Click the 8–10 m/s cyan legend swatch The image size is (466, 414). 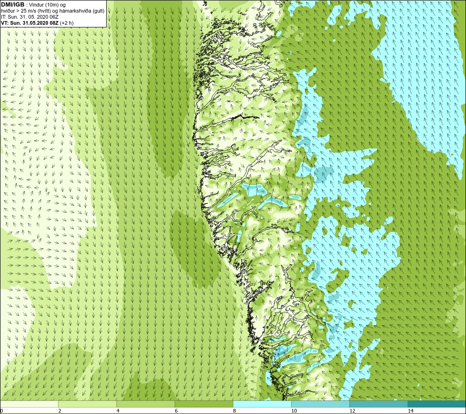262,404
